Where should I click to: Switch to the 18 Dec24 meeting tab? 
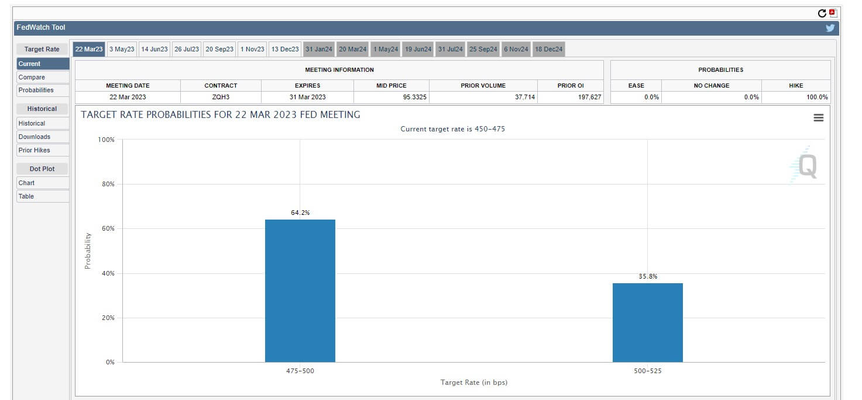coord(548,49)
